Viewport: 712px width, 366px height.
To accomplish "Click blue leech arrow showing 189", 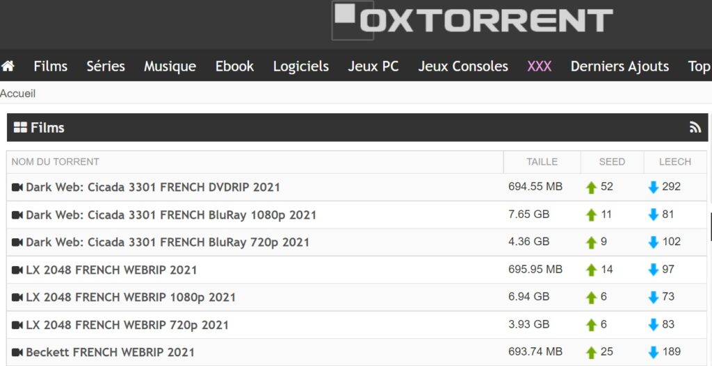I will click(654, 352).
